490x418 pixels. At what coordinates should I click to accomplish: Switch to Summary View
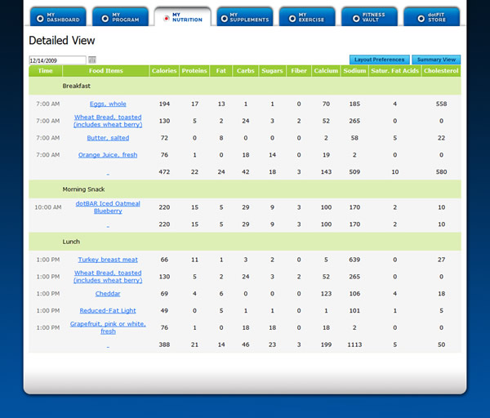coord(436,60)
